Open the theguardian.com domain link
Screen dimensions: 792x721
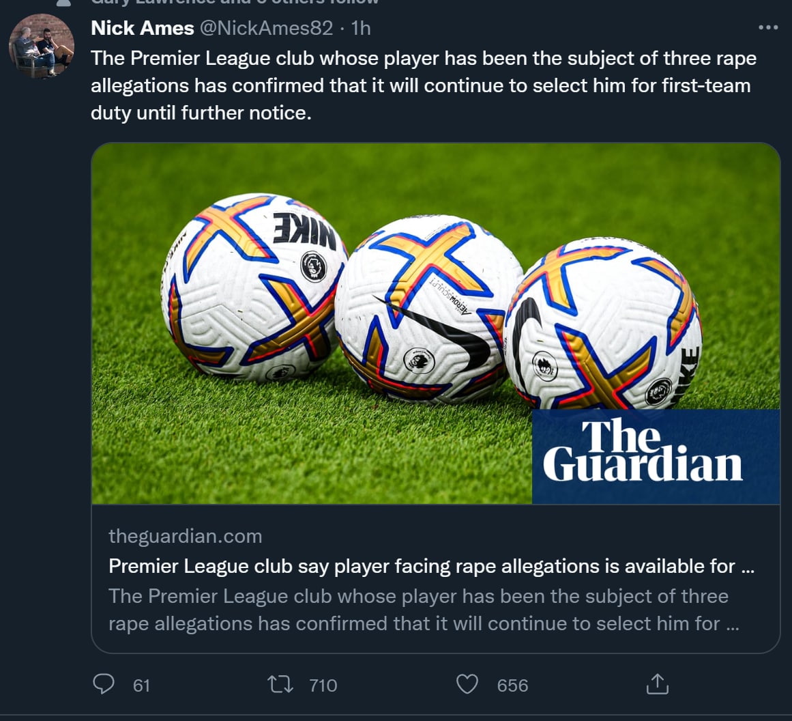coord(185,536)
